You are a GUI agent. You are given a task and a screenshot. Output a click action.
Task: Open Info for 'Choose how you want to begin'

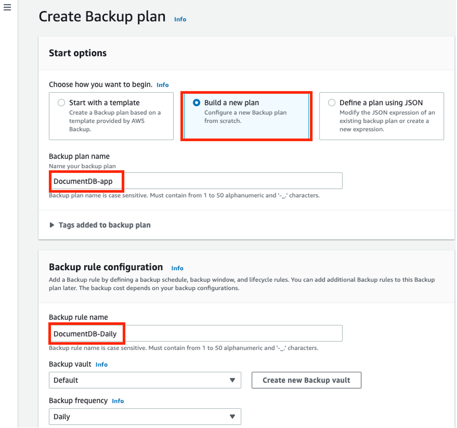(162, 85)
